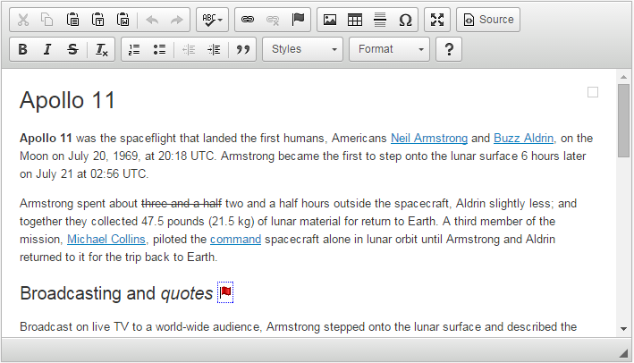Click the Redo arrow
634x363 pixels.
(x=177, y=20)
